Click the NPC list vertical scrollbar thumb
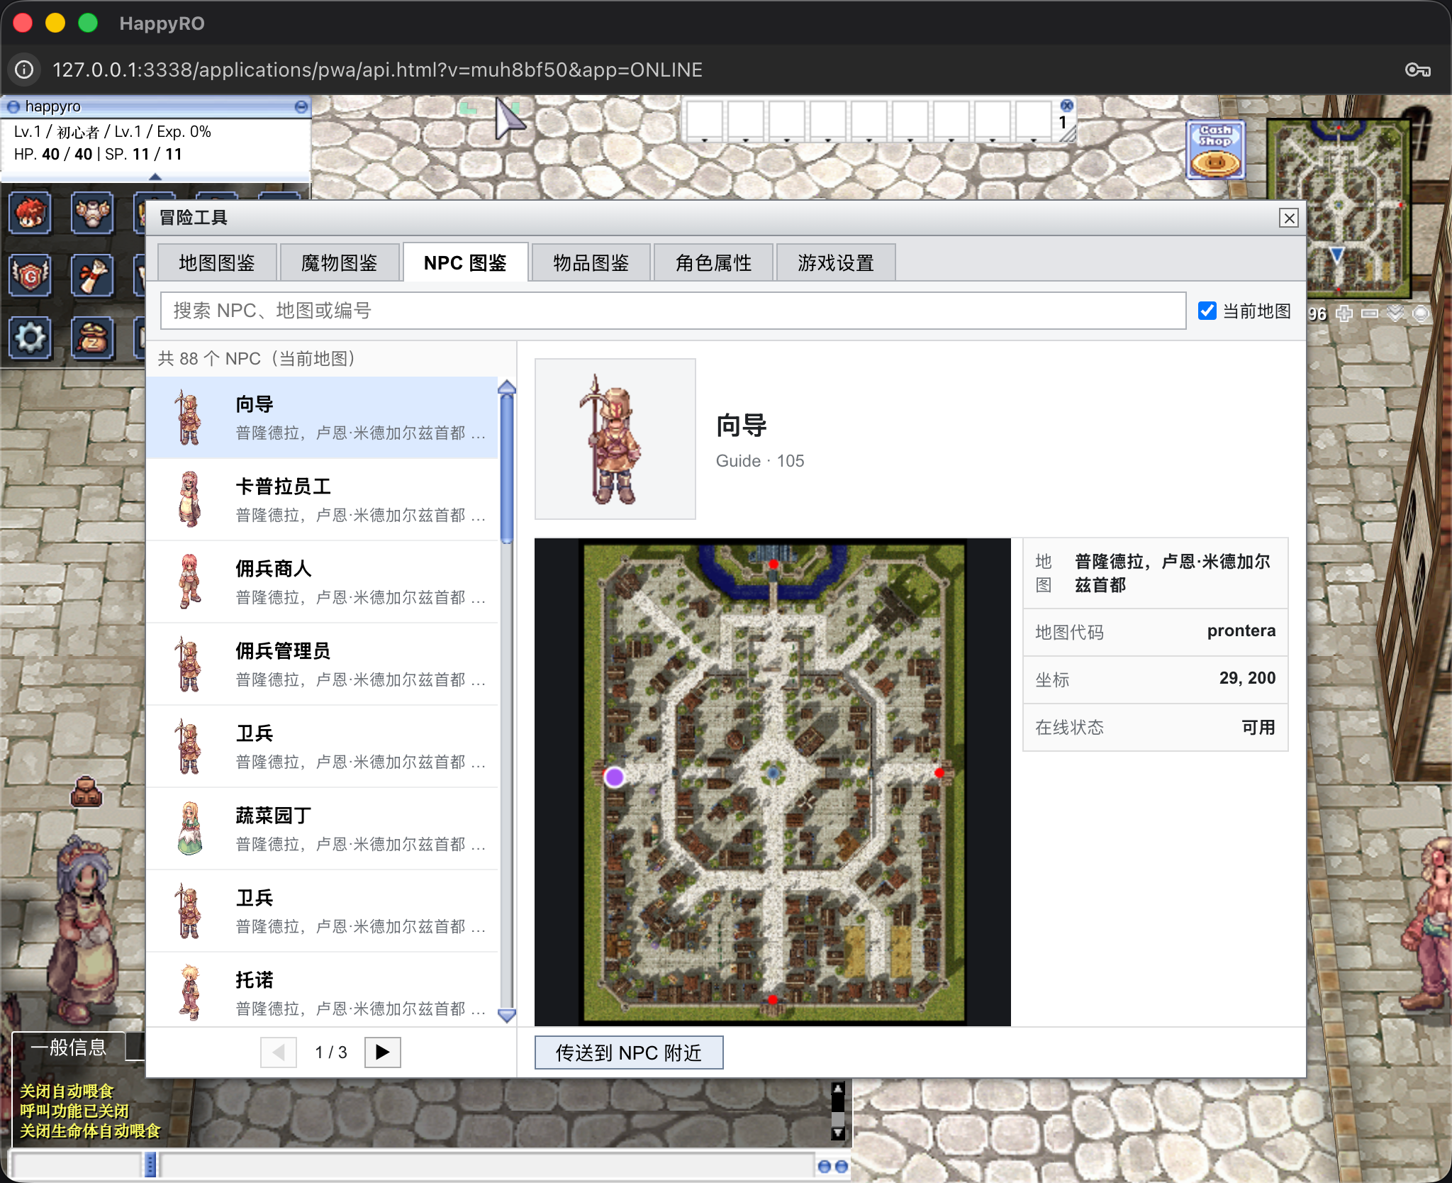This screenshot has width=1452, height=1183. [507, 468]
